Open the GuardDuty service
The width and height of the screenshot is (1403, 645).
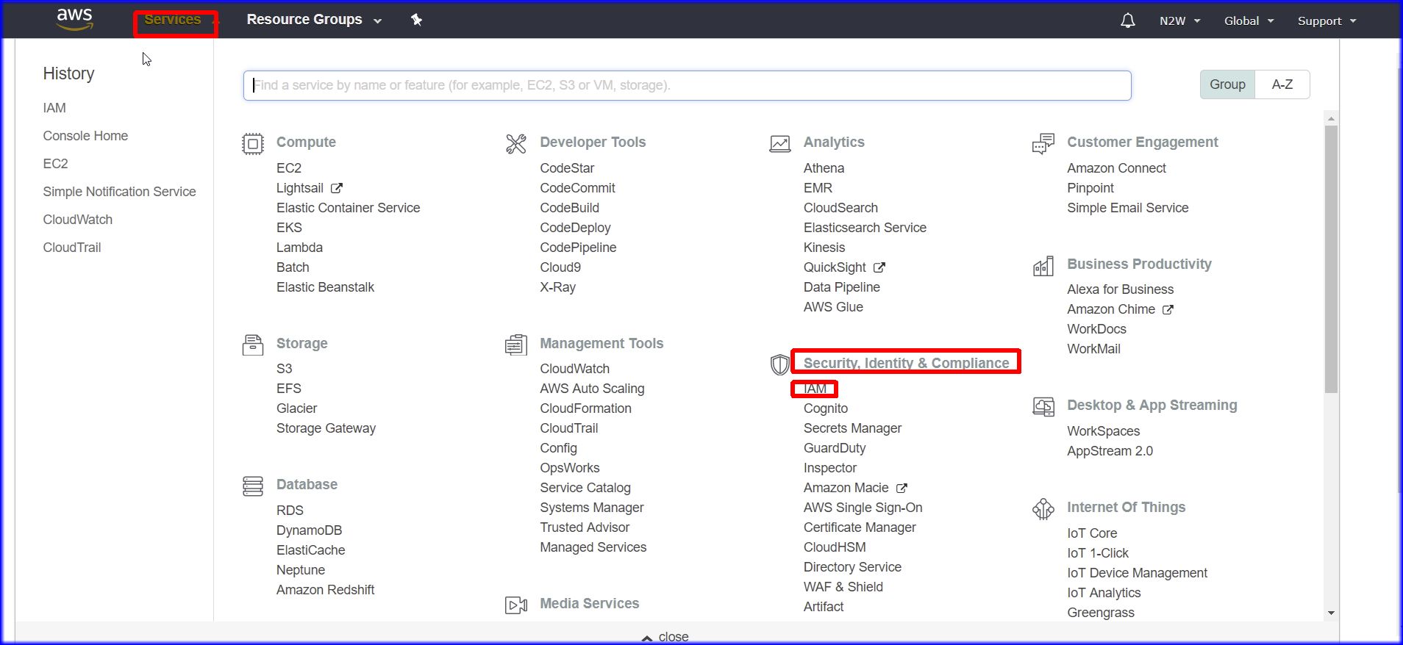[x=835, y=448]
